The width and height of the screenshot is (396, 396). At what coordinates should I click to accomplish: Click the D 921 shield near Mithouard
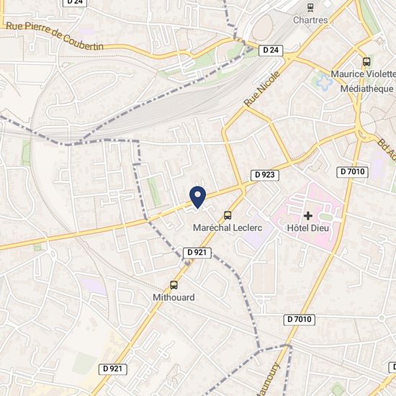(197, 253)
